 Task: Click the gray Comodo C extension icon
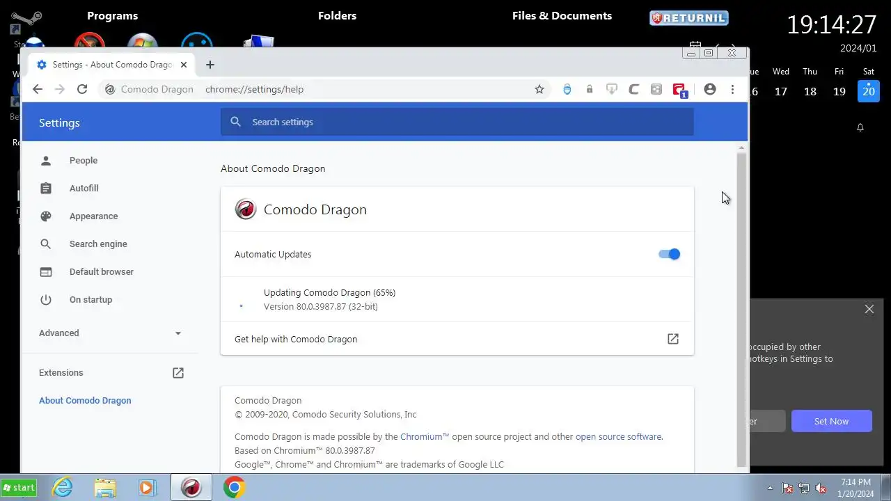click(634, 89)
